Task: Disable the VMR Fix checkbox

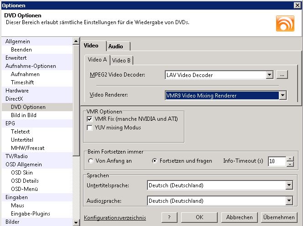Action: (89, 119)
